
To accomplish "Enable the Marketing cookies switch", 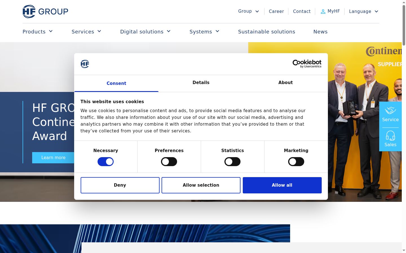I will pyautogui.click(x=296, y=162).
